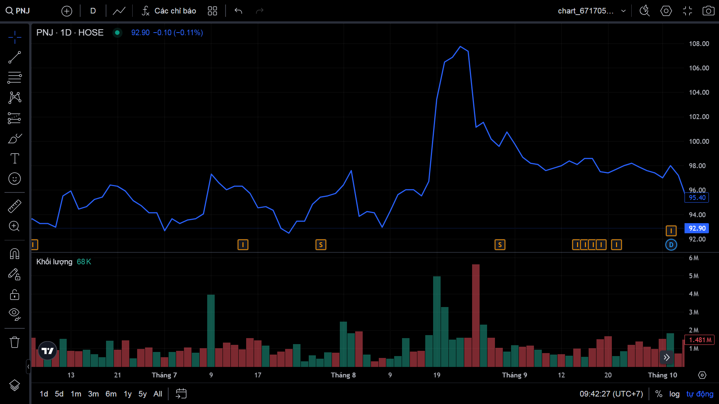Open chart settings hexagon icon in top toolbar

(x=666, y=11)
